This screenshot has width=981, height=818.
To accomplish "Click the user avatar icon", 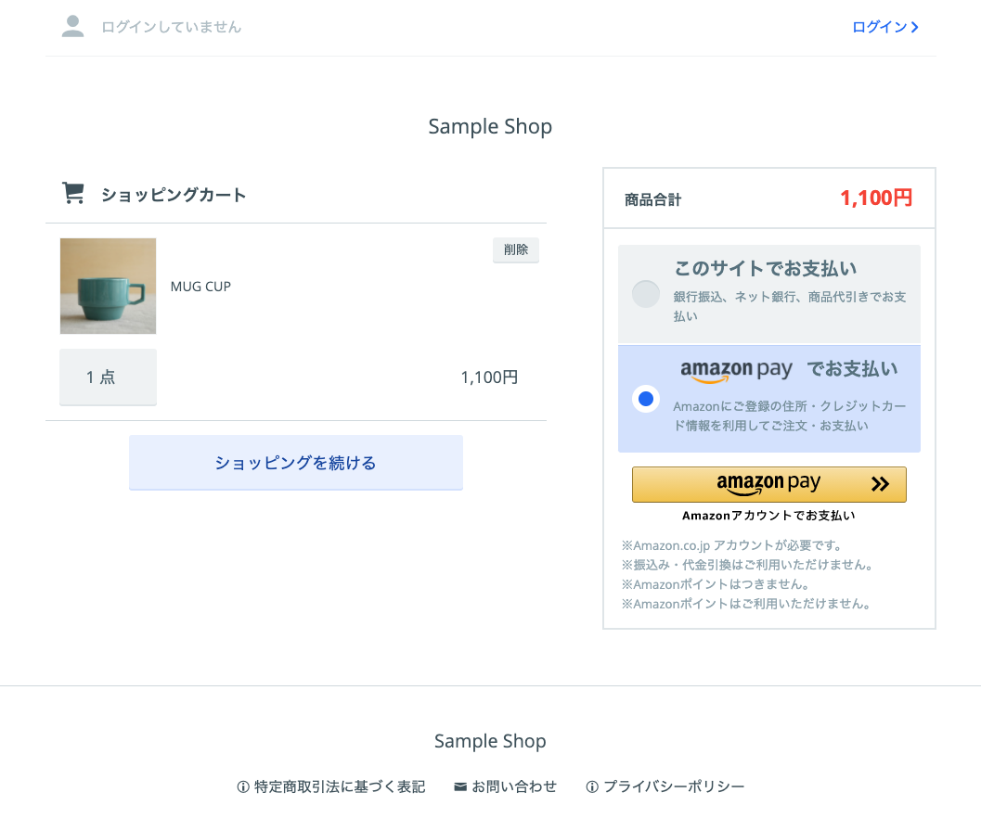I will (x=72, y=26).
